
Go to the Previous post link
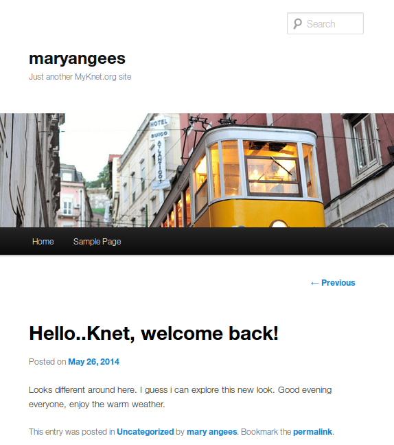coord(333,283)
